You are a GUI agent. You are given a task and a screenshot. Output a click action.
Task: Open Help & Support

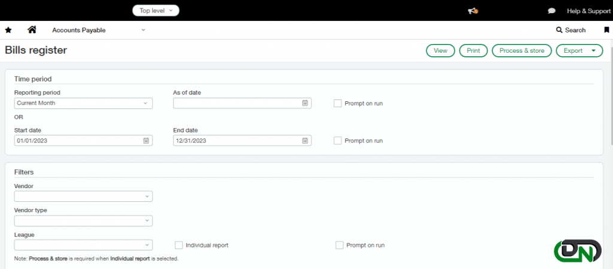tap(588, 11)
